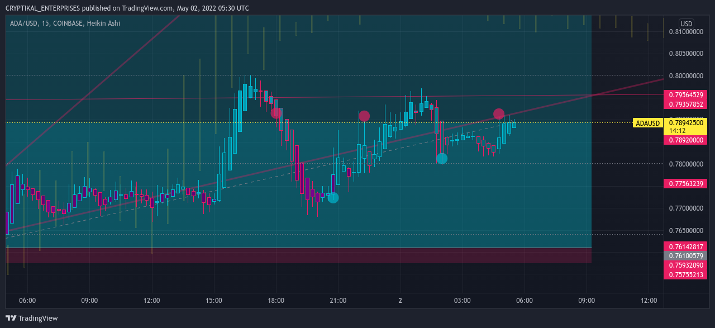Select the 0.76142817 price label
The image size is (715, 328).
686,246
